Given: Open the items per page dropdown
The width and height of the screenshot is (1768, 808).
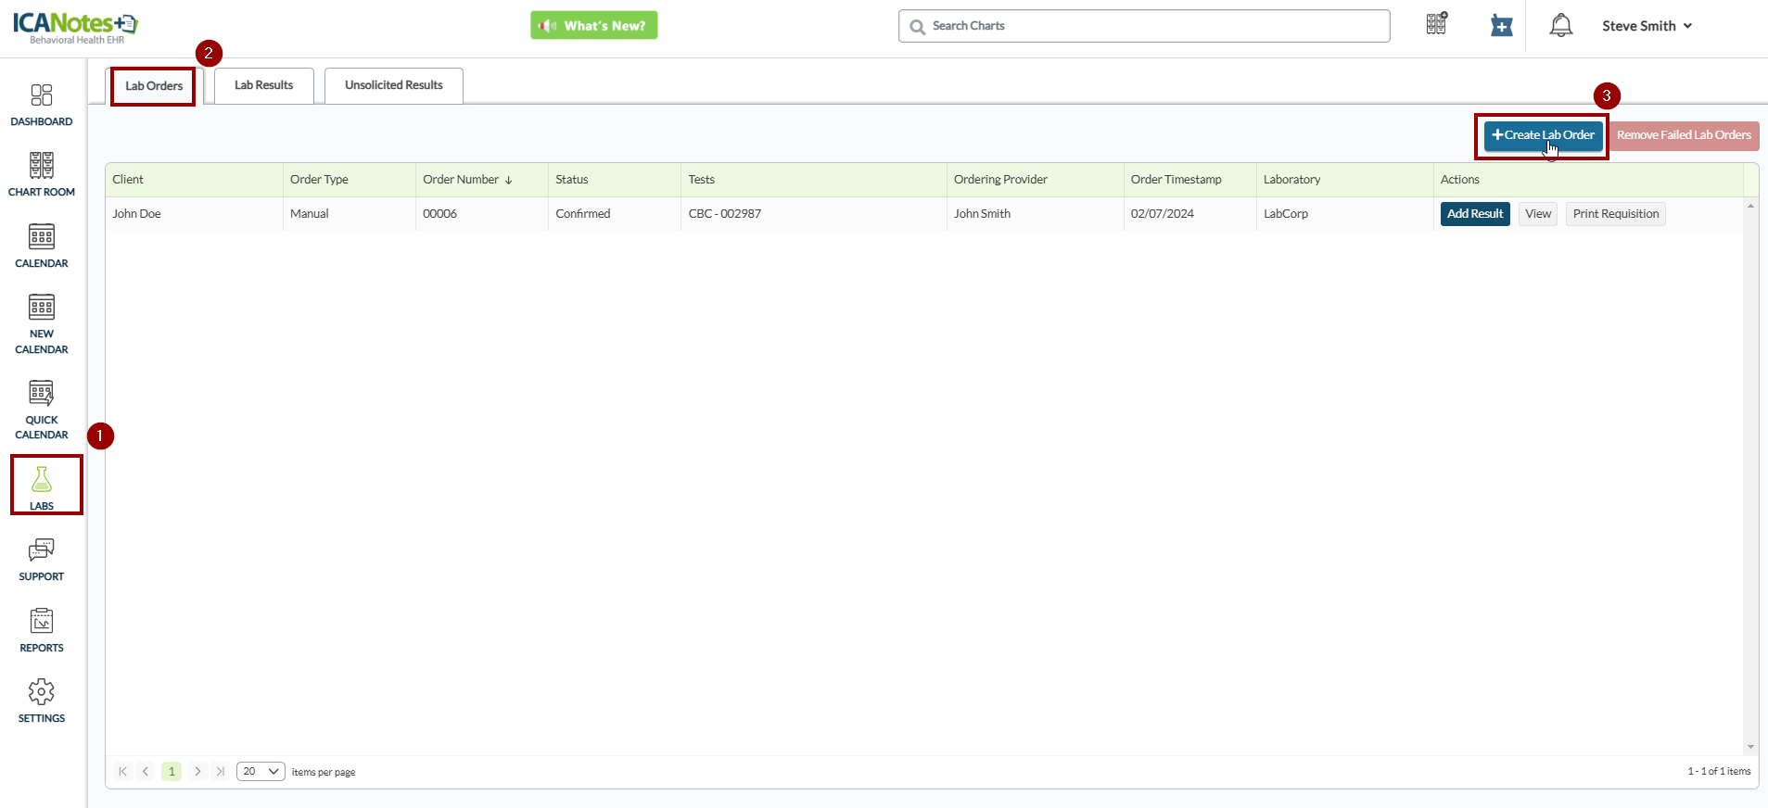Looking at the screenshot, I should click(261, 772).
